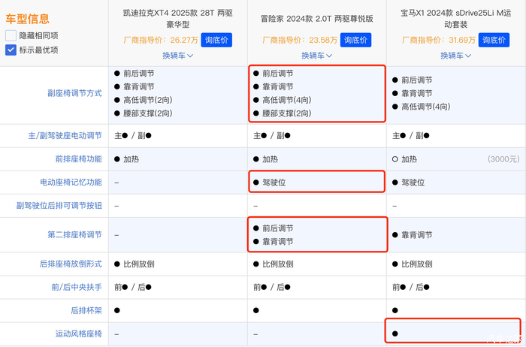Open the 凯迪拉克XT4 2025款 model title

click(178, 20)
